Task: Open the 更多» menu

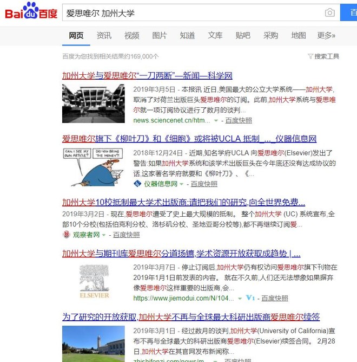Action: (326, 36)
